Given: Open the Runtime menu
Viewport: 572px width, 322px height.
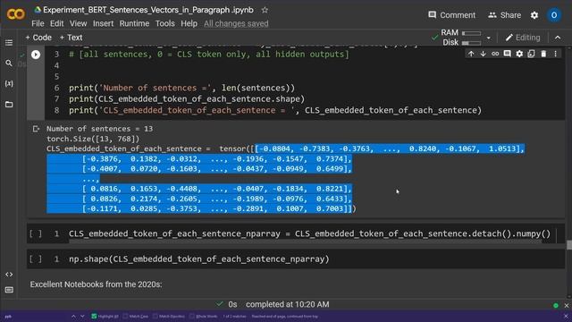Looking at the screenshot, I should 134,23.
